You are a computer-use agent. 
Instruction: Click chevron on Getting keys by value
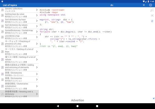click(x=37, y=15)
